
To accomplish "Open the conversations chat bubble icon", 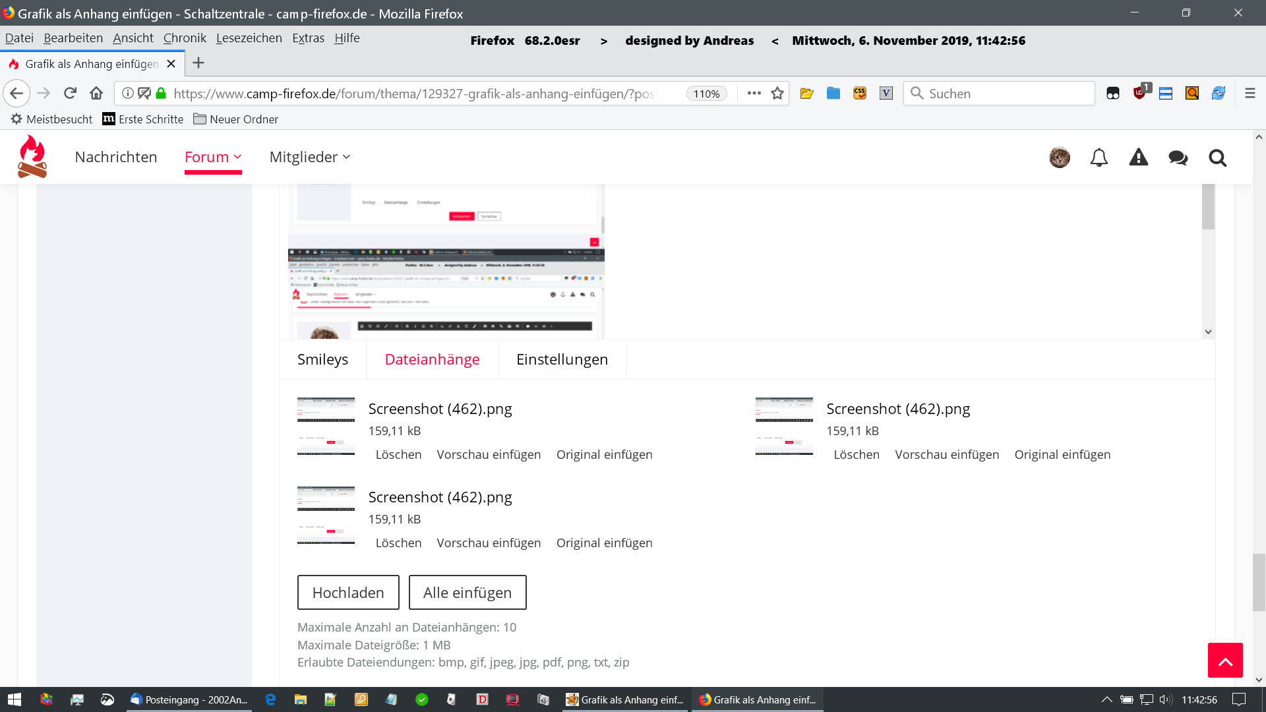I will pos(1178,158).
